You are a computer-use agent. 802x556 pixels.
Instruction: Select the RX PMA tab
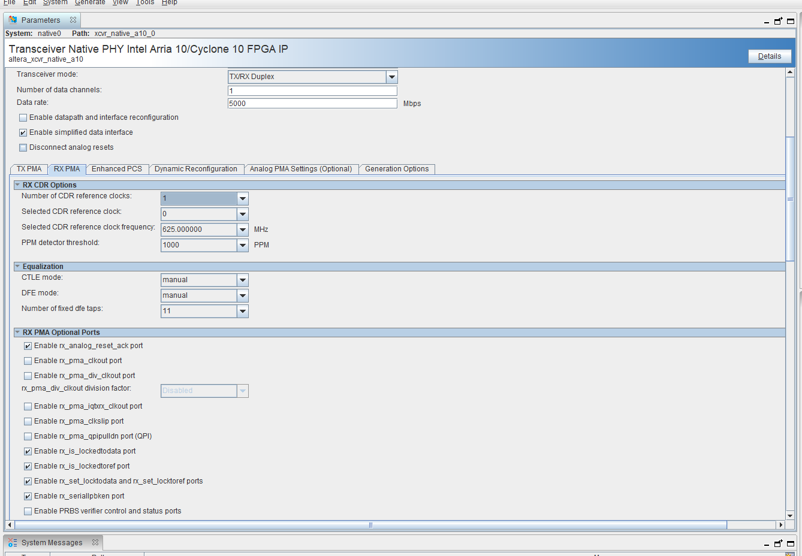tap(67, 169)
